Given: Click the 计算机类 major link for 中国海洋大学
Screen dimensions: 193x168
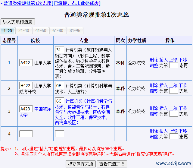Looking at the screenshot, I should pos(83,112).
